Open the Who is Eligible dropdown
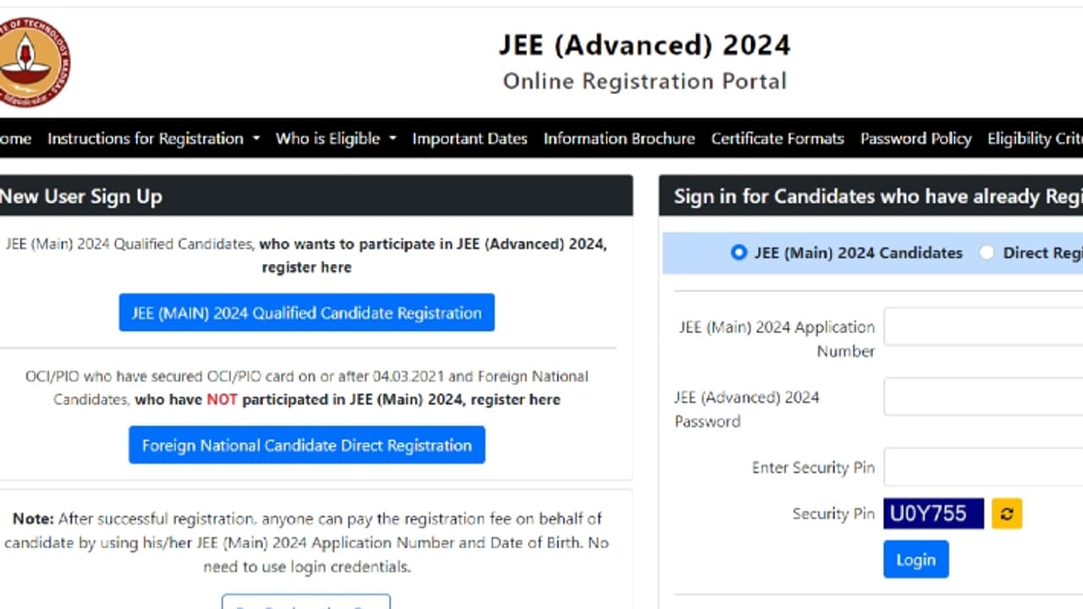Screen dimensions: 1083x609 tap(335, 139)
